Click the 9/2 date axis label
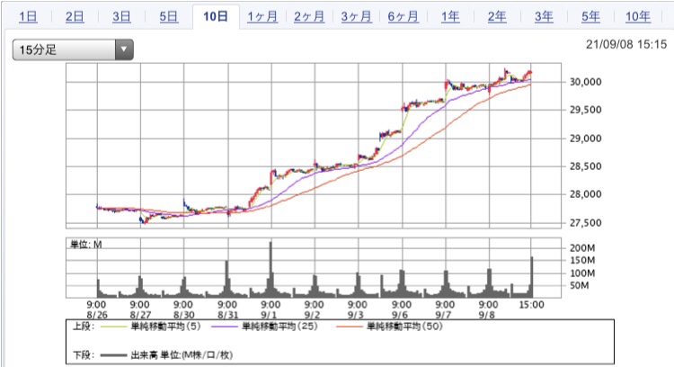 click(x=313, y=315)
